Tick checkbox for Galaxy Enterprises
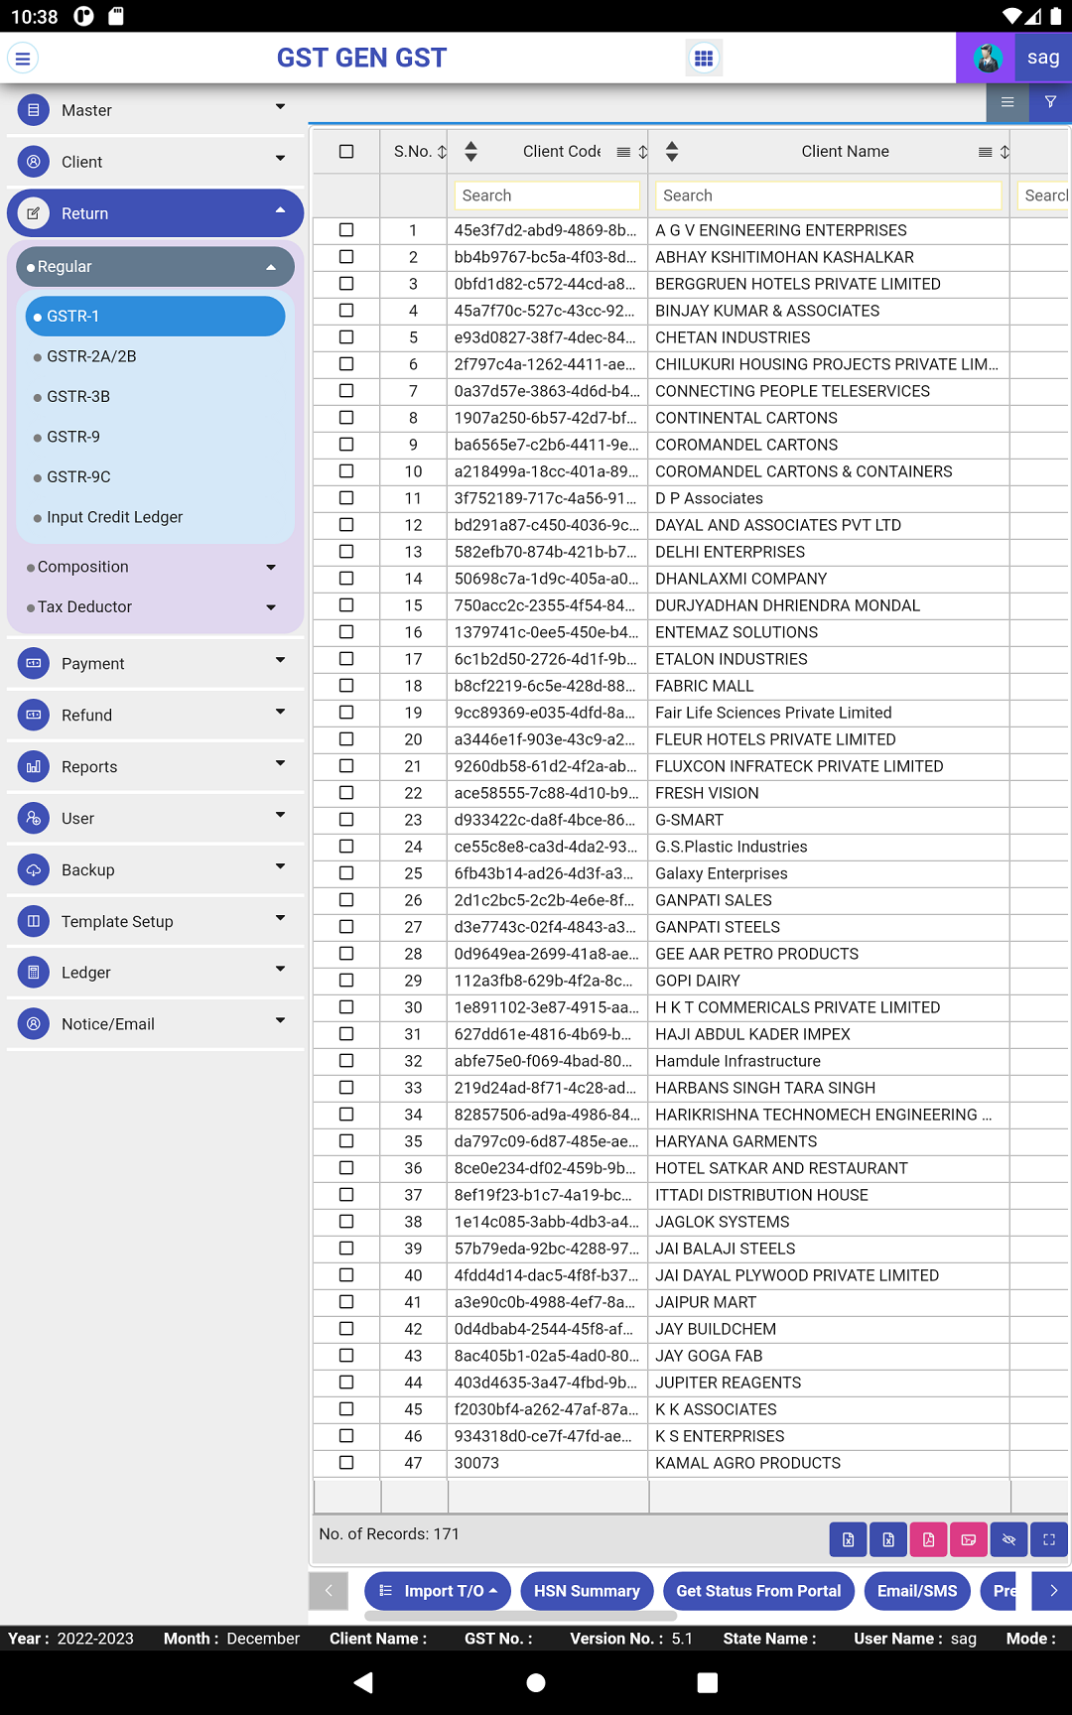Image resolution: width=1072 pixels, height=1715 pixels. (x=346, y=873)
